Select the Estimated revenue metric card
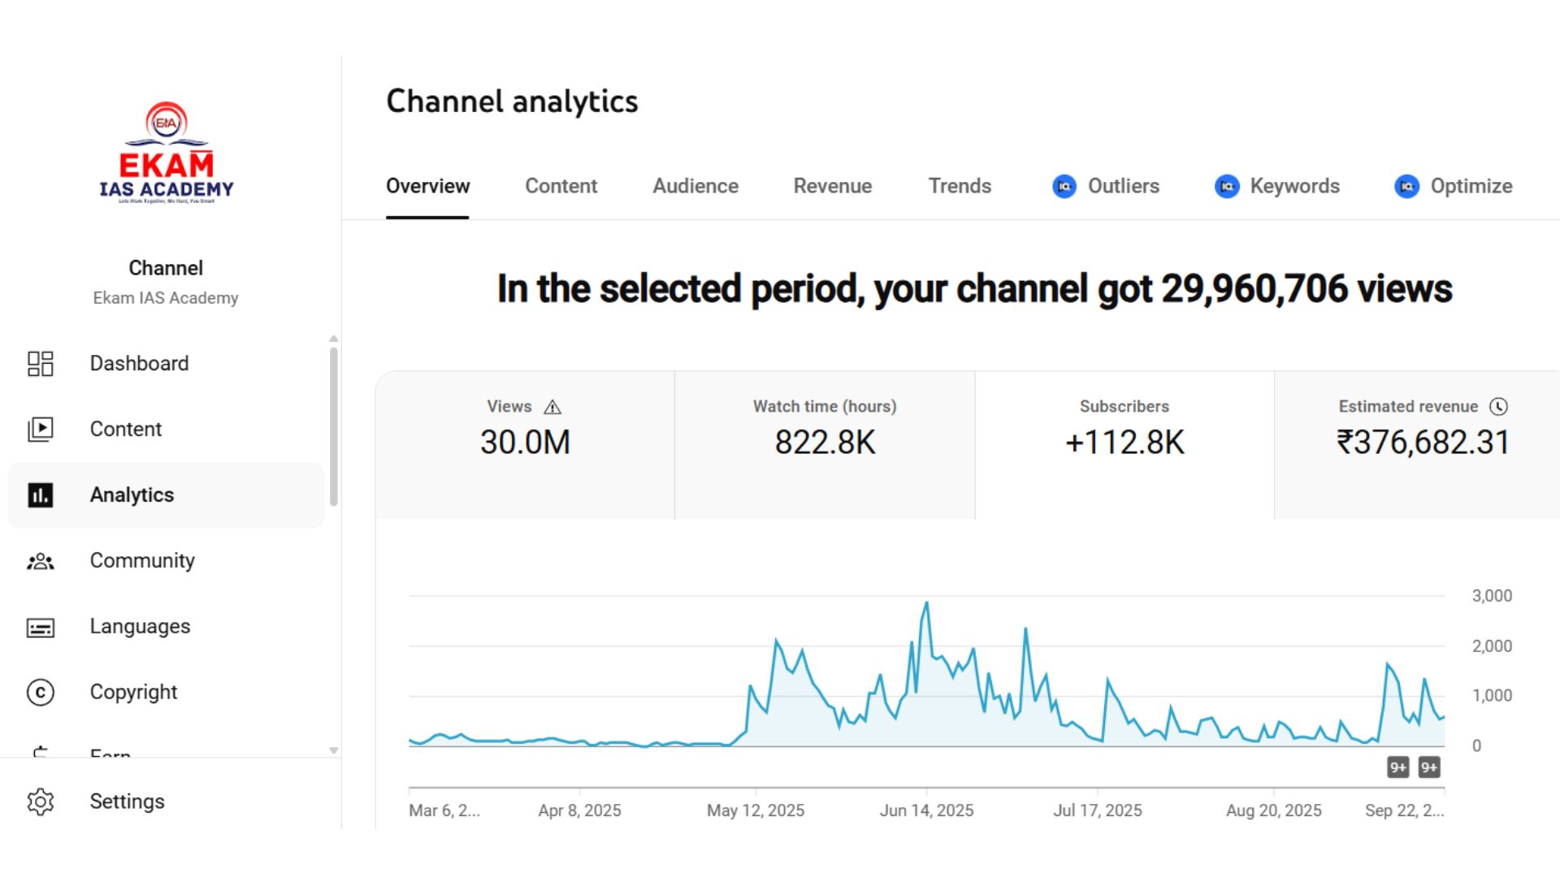 coord(1418,445)
